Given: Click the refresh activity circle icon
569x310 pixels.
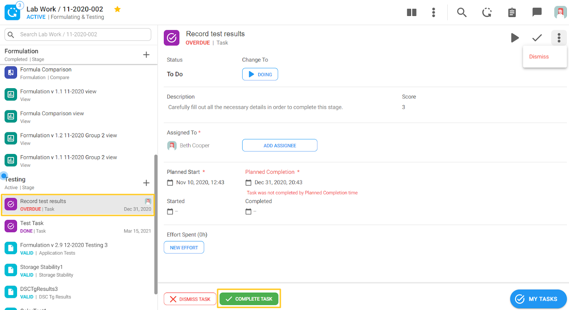Looking at the screenshot, I should [x=487, y=12].
